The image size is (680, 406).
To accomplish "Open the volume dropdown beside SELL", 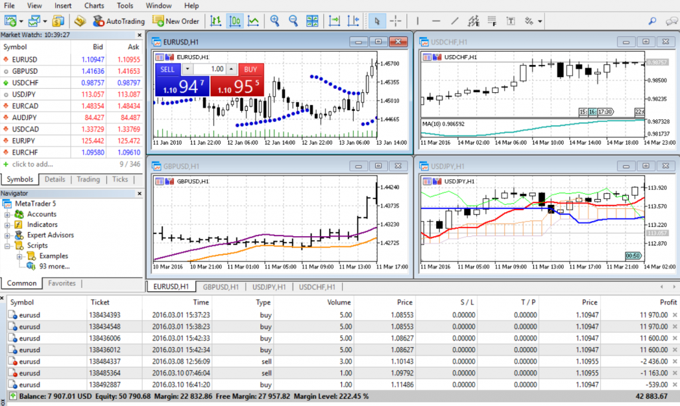I will pos(188,69).
